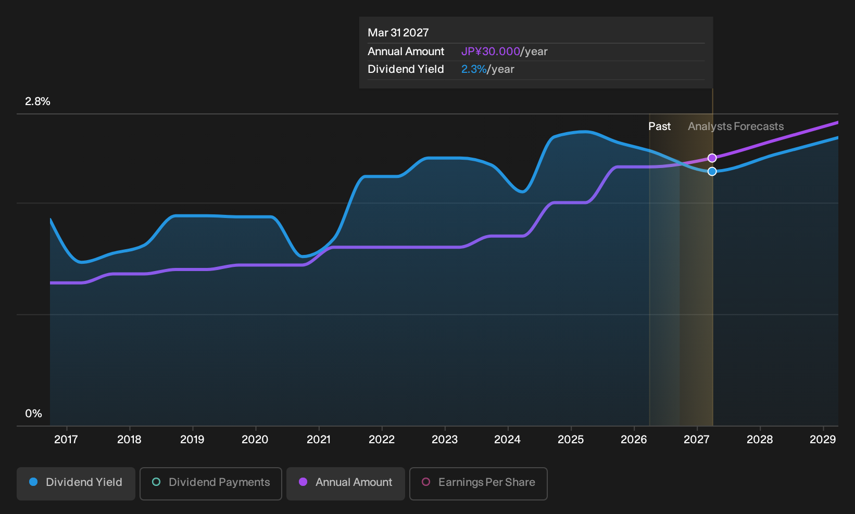Click the 2021 x-axis year label
This screenshot has width=855, height=514.
tap(319, 440)
